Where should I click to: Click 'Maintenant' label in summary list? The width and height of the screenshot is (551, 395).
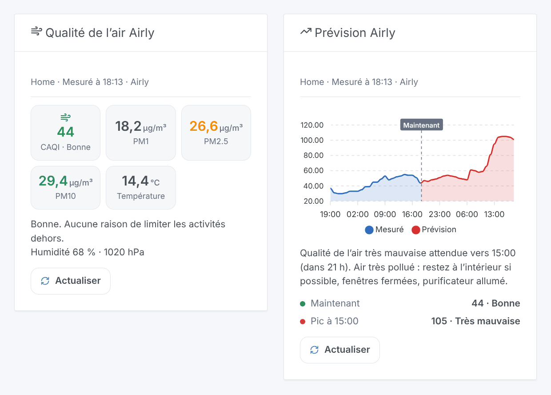tap(335, 303)
